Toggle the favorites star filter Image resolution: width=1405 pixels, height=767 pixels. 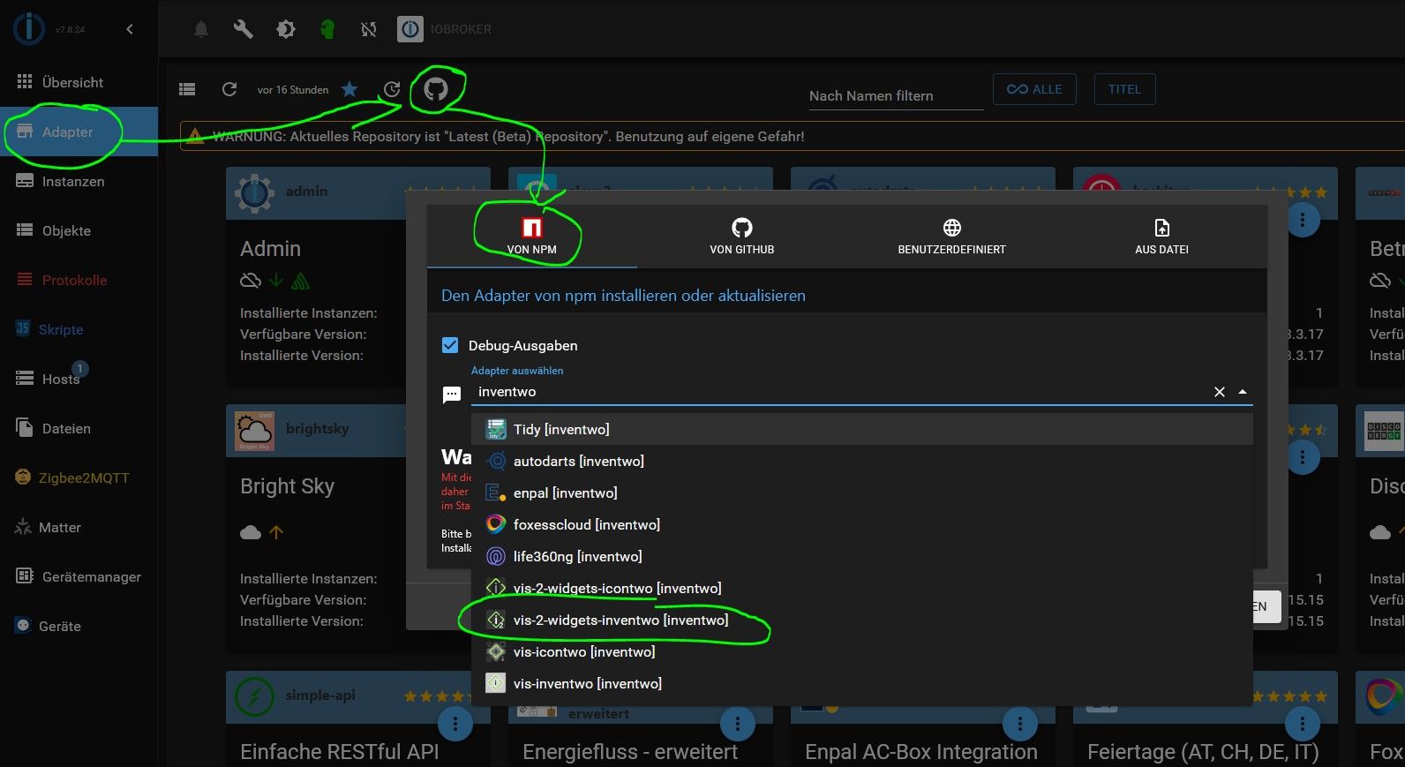(x=349, y=89)
